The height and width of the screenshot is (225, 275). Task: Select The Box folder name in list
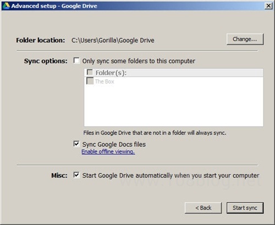[105, 81]
